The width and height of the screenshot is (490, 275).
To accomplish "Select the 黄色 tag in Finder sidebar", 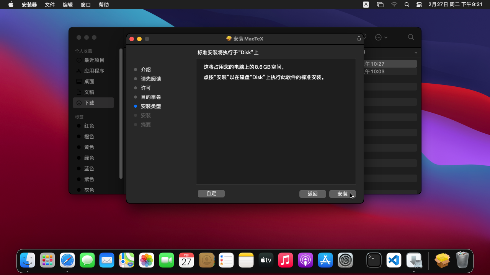I will [x=93, y=147].
